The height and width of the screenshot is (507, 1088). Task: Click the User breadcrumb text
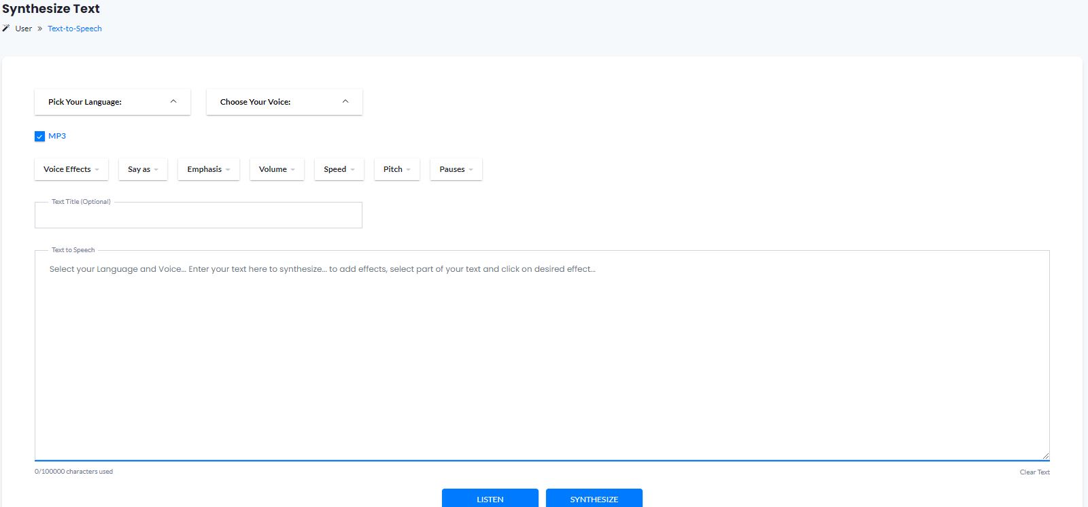24,29
